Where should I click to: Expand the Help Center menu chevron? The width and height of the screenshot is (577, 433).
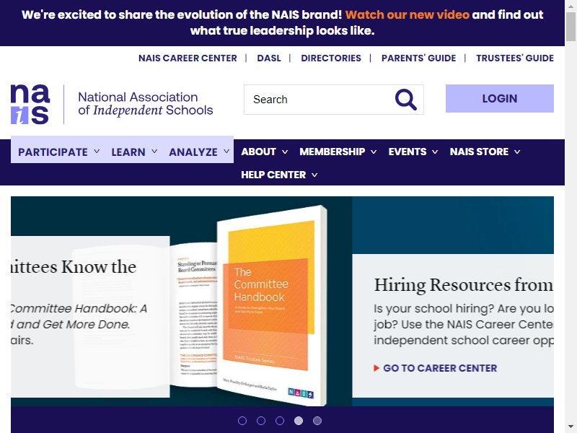point(314,175)
